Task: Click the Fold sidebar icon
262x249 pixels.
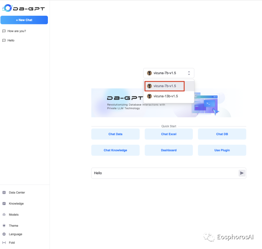Action: [4, 243]
